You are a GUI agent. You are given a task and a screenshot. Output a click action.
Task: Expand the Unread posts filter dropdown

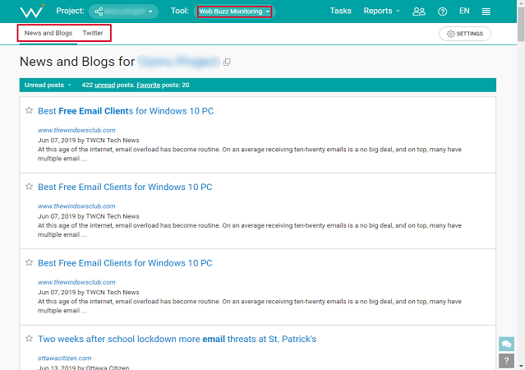pos(48,85)
